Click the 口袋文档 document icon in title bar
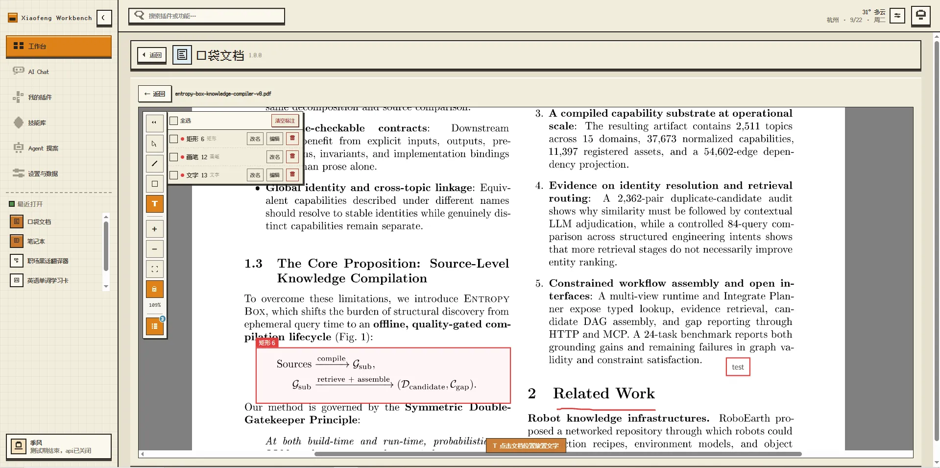Screen dimensions: 940x468 tap(182, 55)
